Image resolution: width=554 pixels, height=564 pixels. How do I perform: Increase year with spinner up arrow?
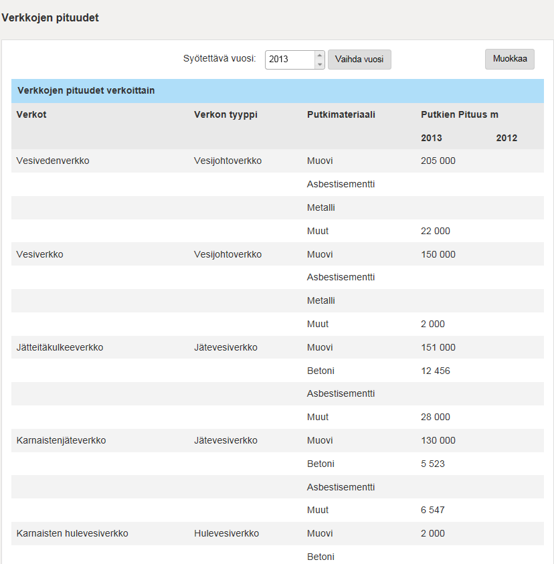pos(319,55)
